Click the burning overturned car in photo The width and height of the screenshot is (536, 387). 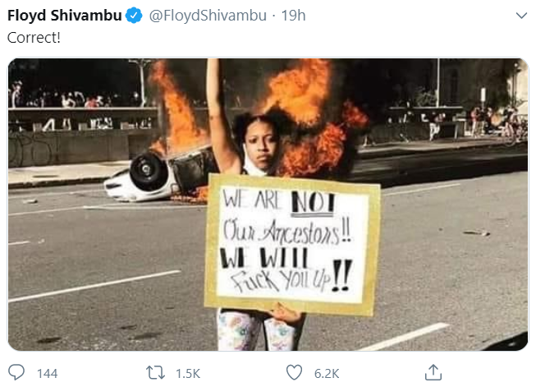(161, 176)
